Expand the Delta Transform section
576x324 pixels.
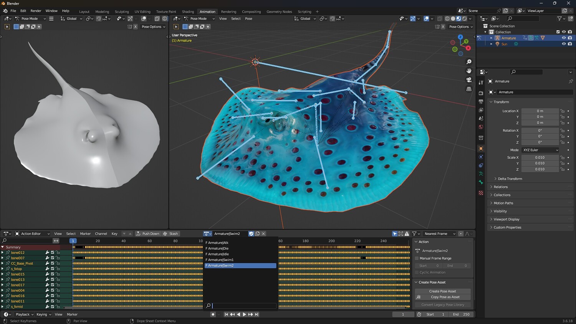coord(510,179)
